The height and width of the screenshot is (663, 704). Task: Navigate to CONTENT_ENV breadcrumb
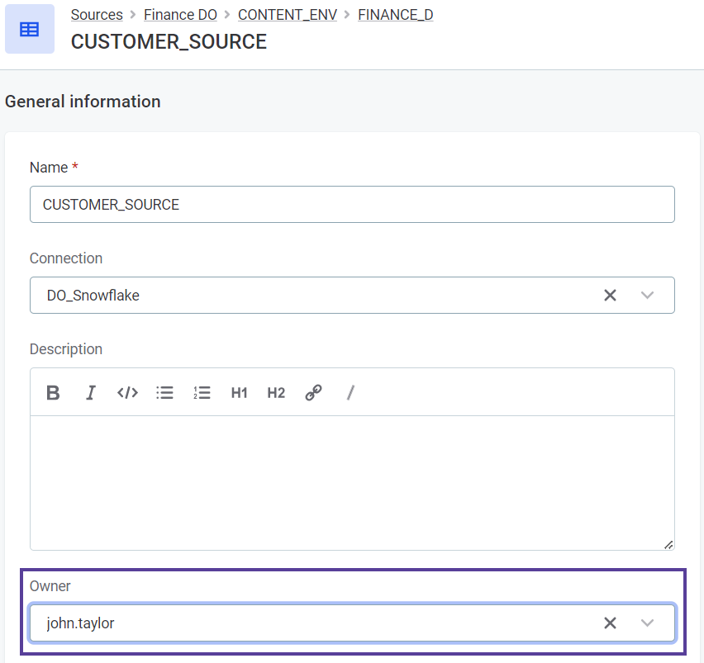[x=287, y=15]
